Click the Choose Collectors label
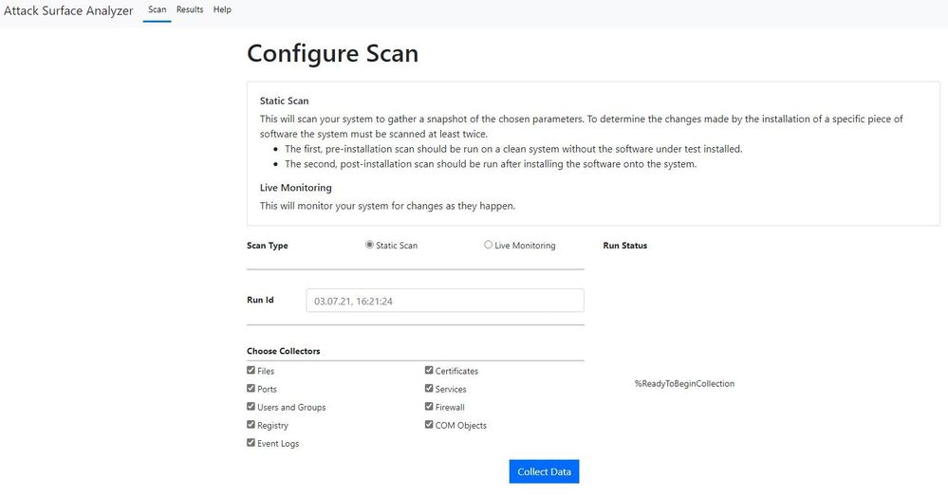 284,351
